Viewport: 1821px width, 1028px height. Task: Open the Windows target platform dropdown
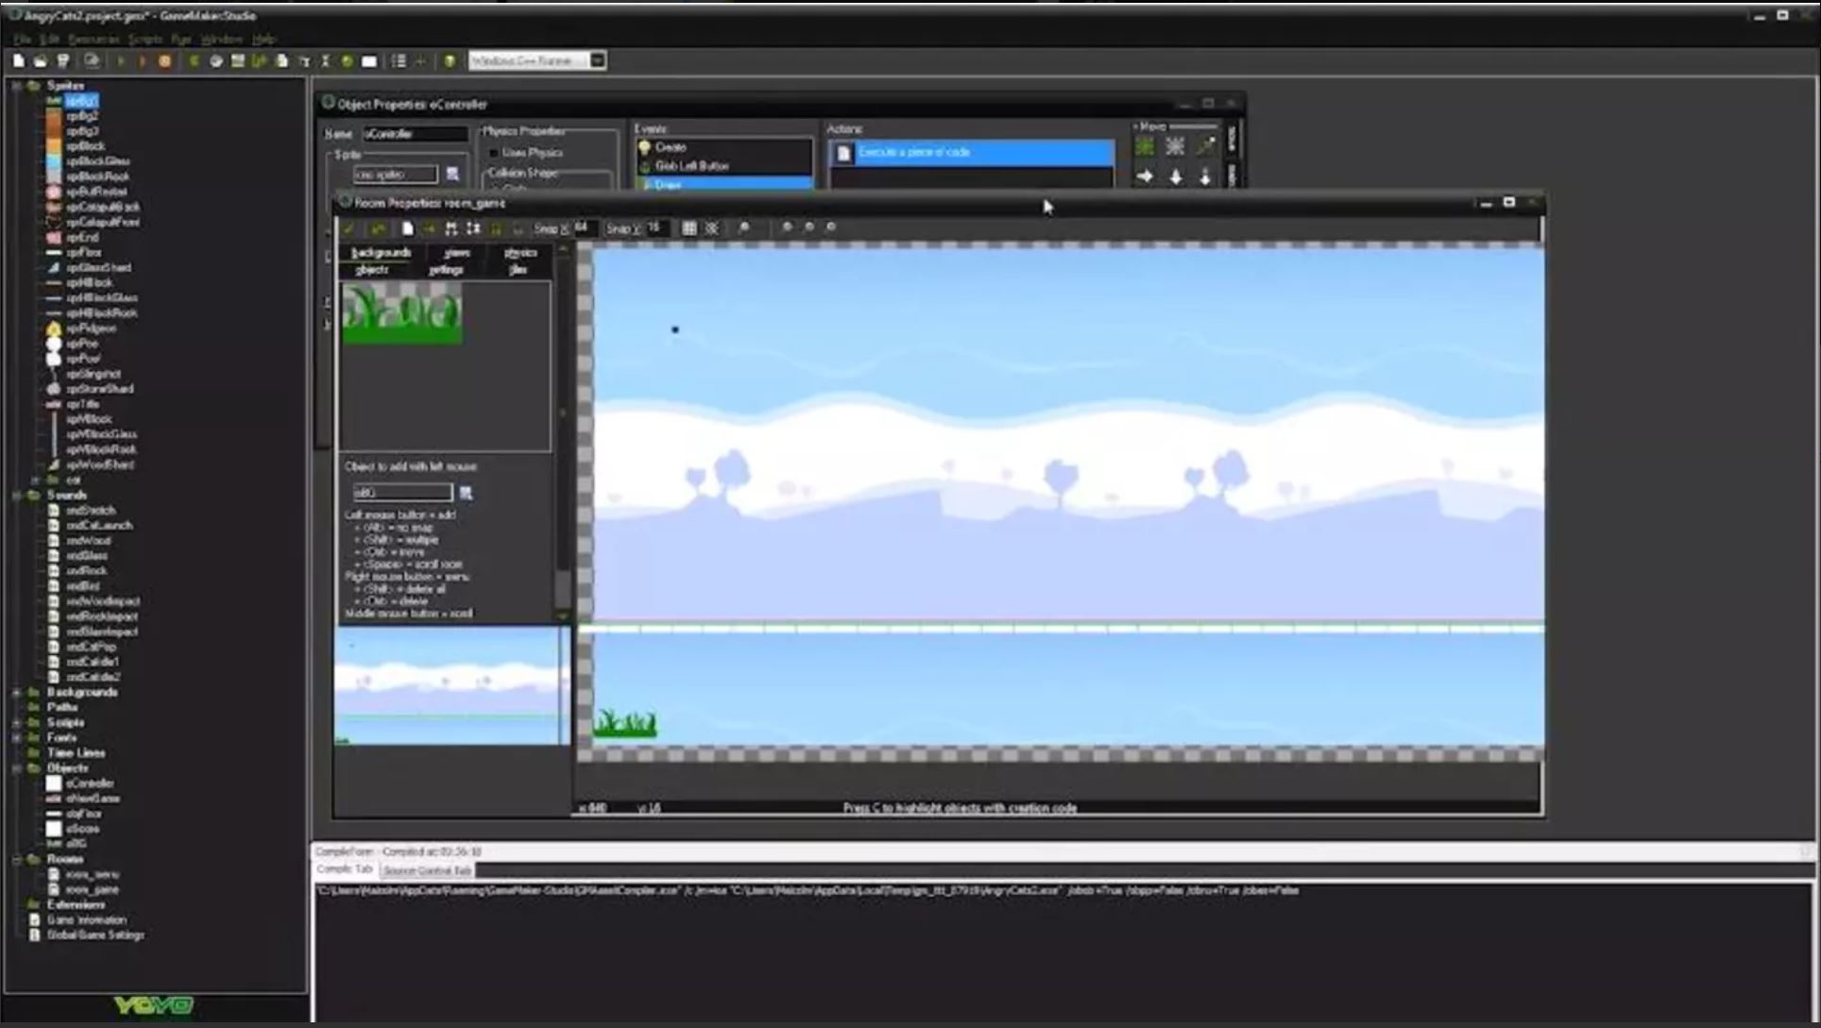tap(597, 60)
